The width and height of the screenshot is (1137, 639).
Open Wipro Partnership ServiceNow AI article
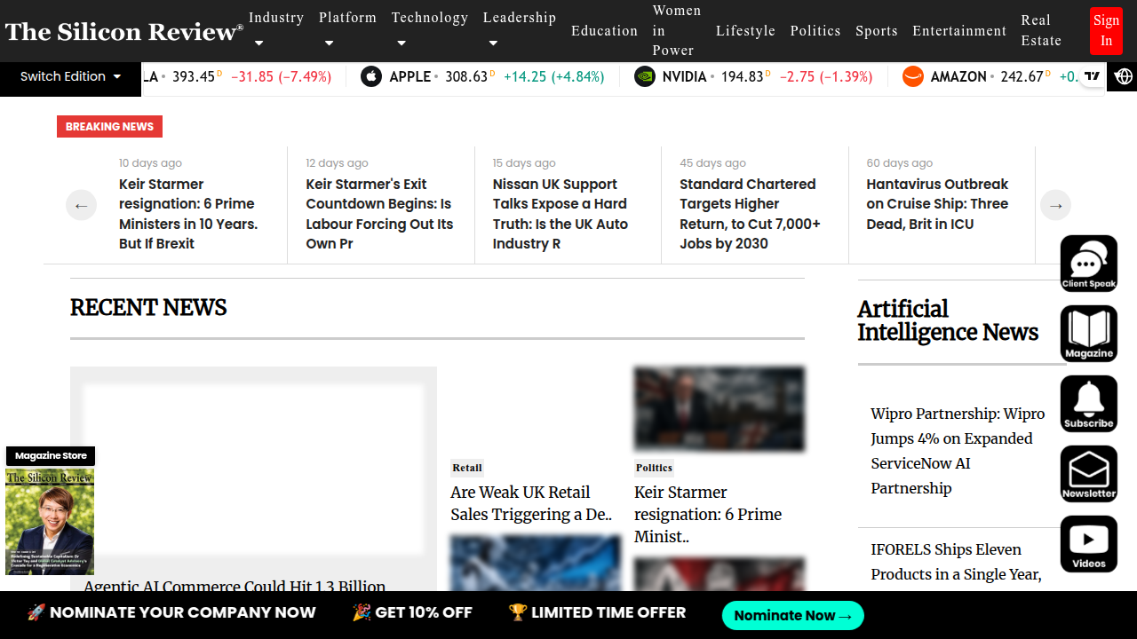(x=958, y=451)
